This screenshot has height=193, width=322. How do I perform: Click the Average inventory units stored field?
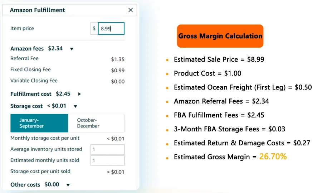[x=107, y=149]
